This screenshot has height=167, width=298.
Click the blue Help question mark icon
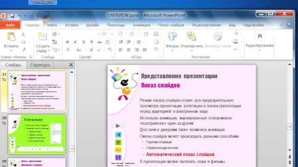(x=289, y=25)
